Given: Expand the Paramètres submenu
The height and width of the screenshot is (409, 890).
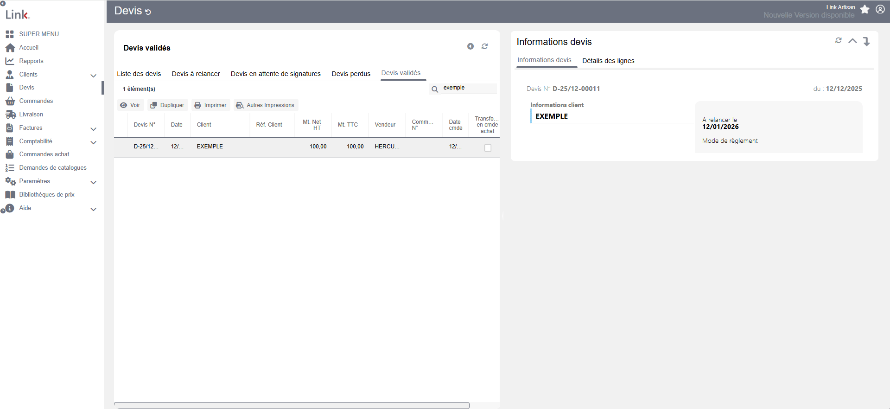Looking at the screenshot, I should point(93,182).
